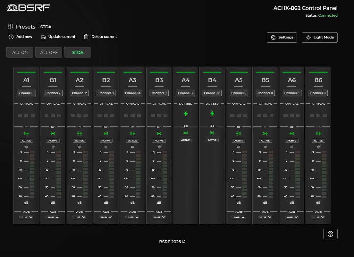Click the Presets sliders icon
Image resolution: width=354 pixels, height=257 pixels.
pos(10,27)
